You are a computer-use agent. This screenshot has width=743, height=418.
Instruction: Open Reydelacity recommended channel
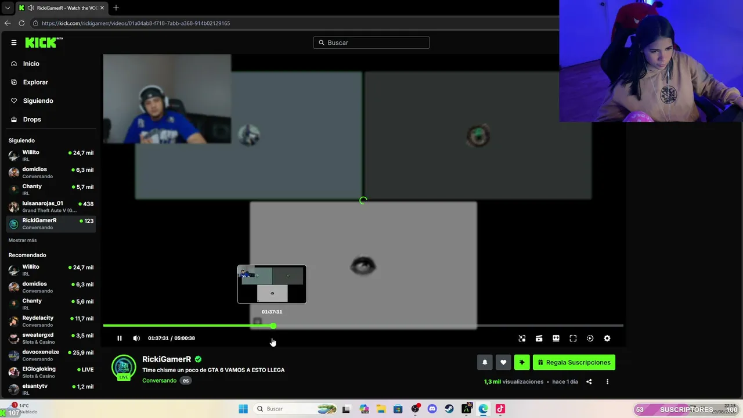51,321
